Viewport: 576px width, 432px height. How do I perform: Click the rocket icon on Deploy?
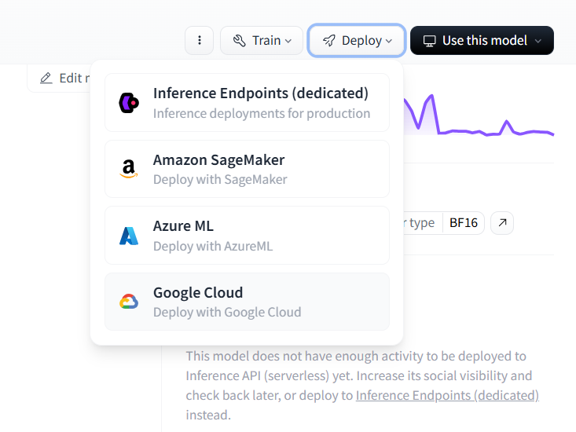click(x=328, y=41)
